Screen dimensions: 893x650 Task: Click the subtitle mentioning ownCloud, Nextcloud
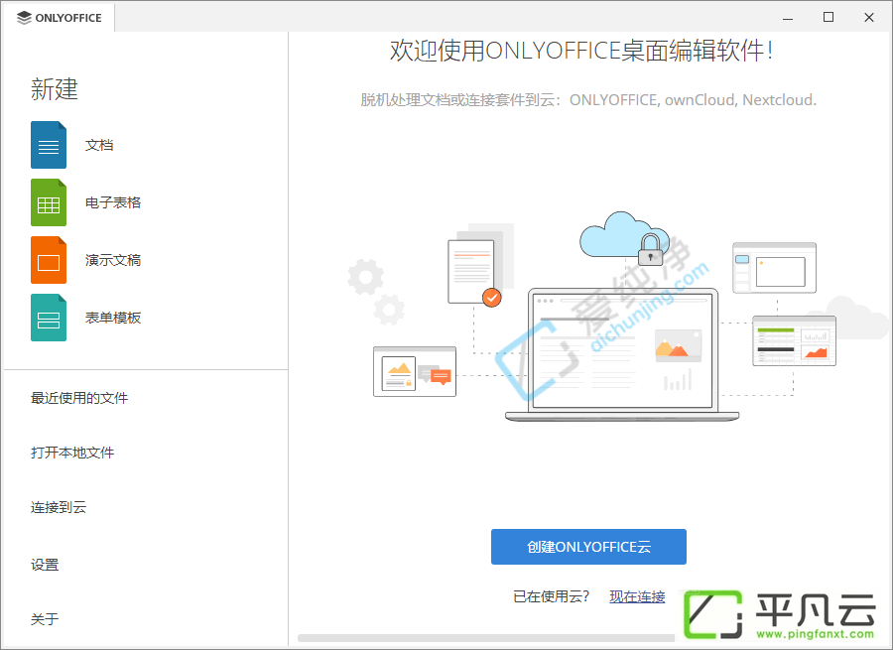tap(588, 100)
